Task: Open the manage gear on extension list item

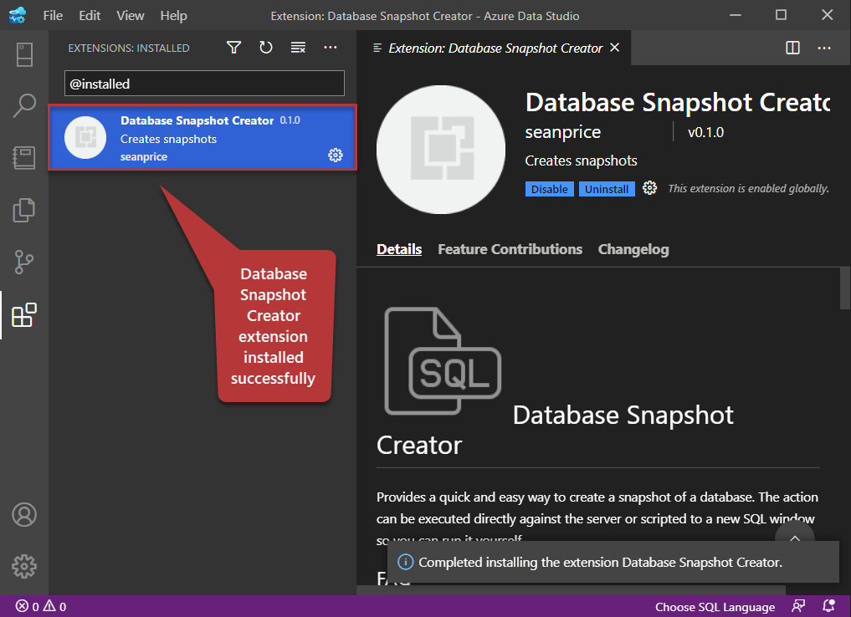Action: pos(336,155)
